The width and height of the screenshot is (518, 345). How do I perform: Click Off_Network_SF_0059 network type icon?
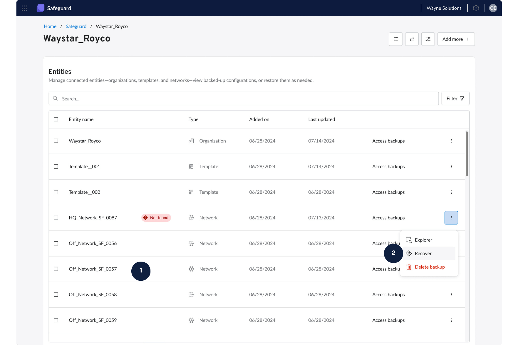click(191, 320)
